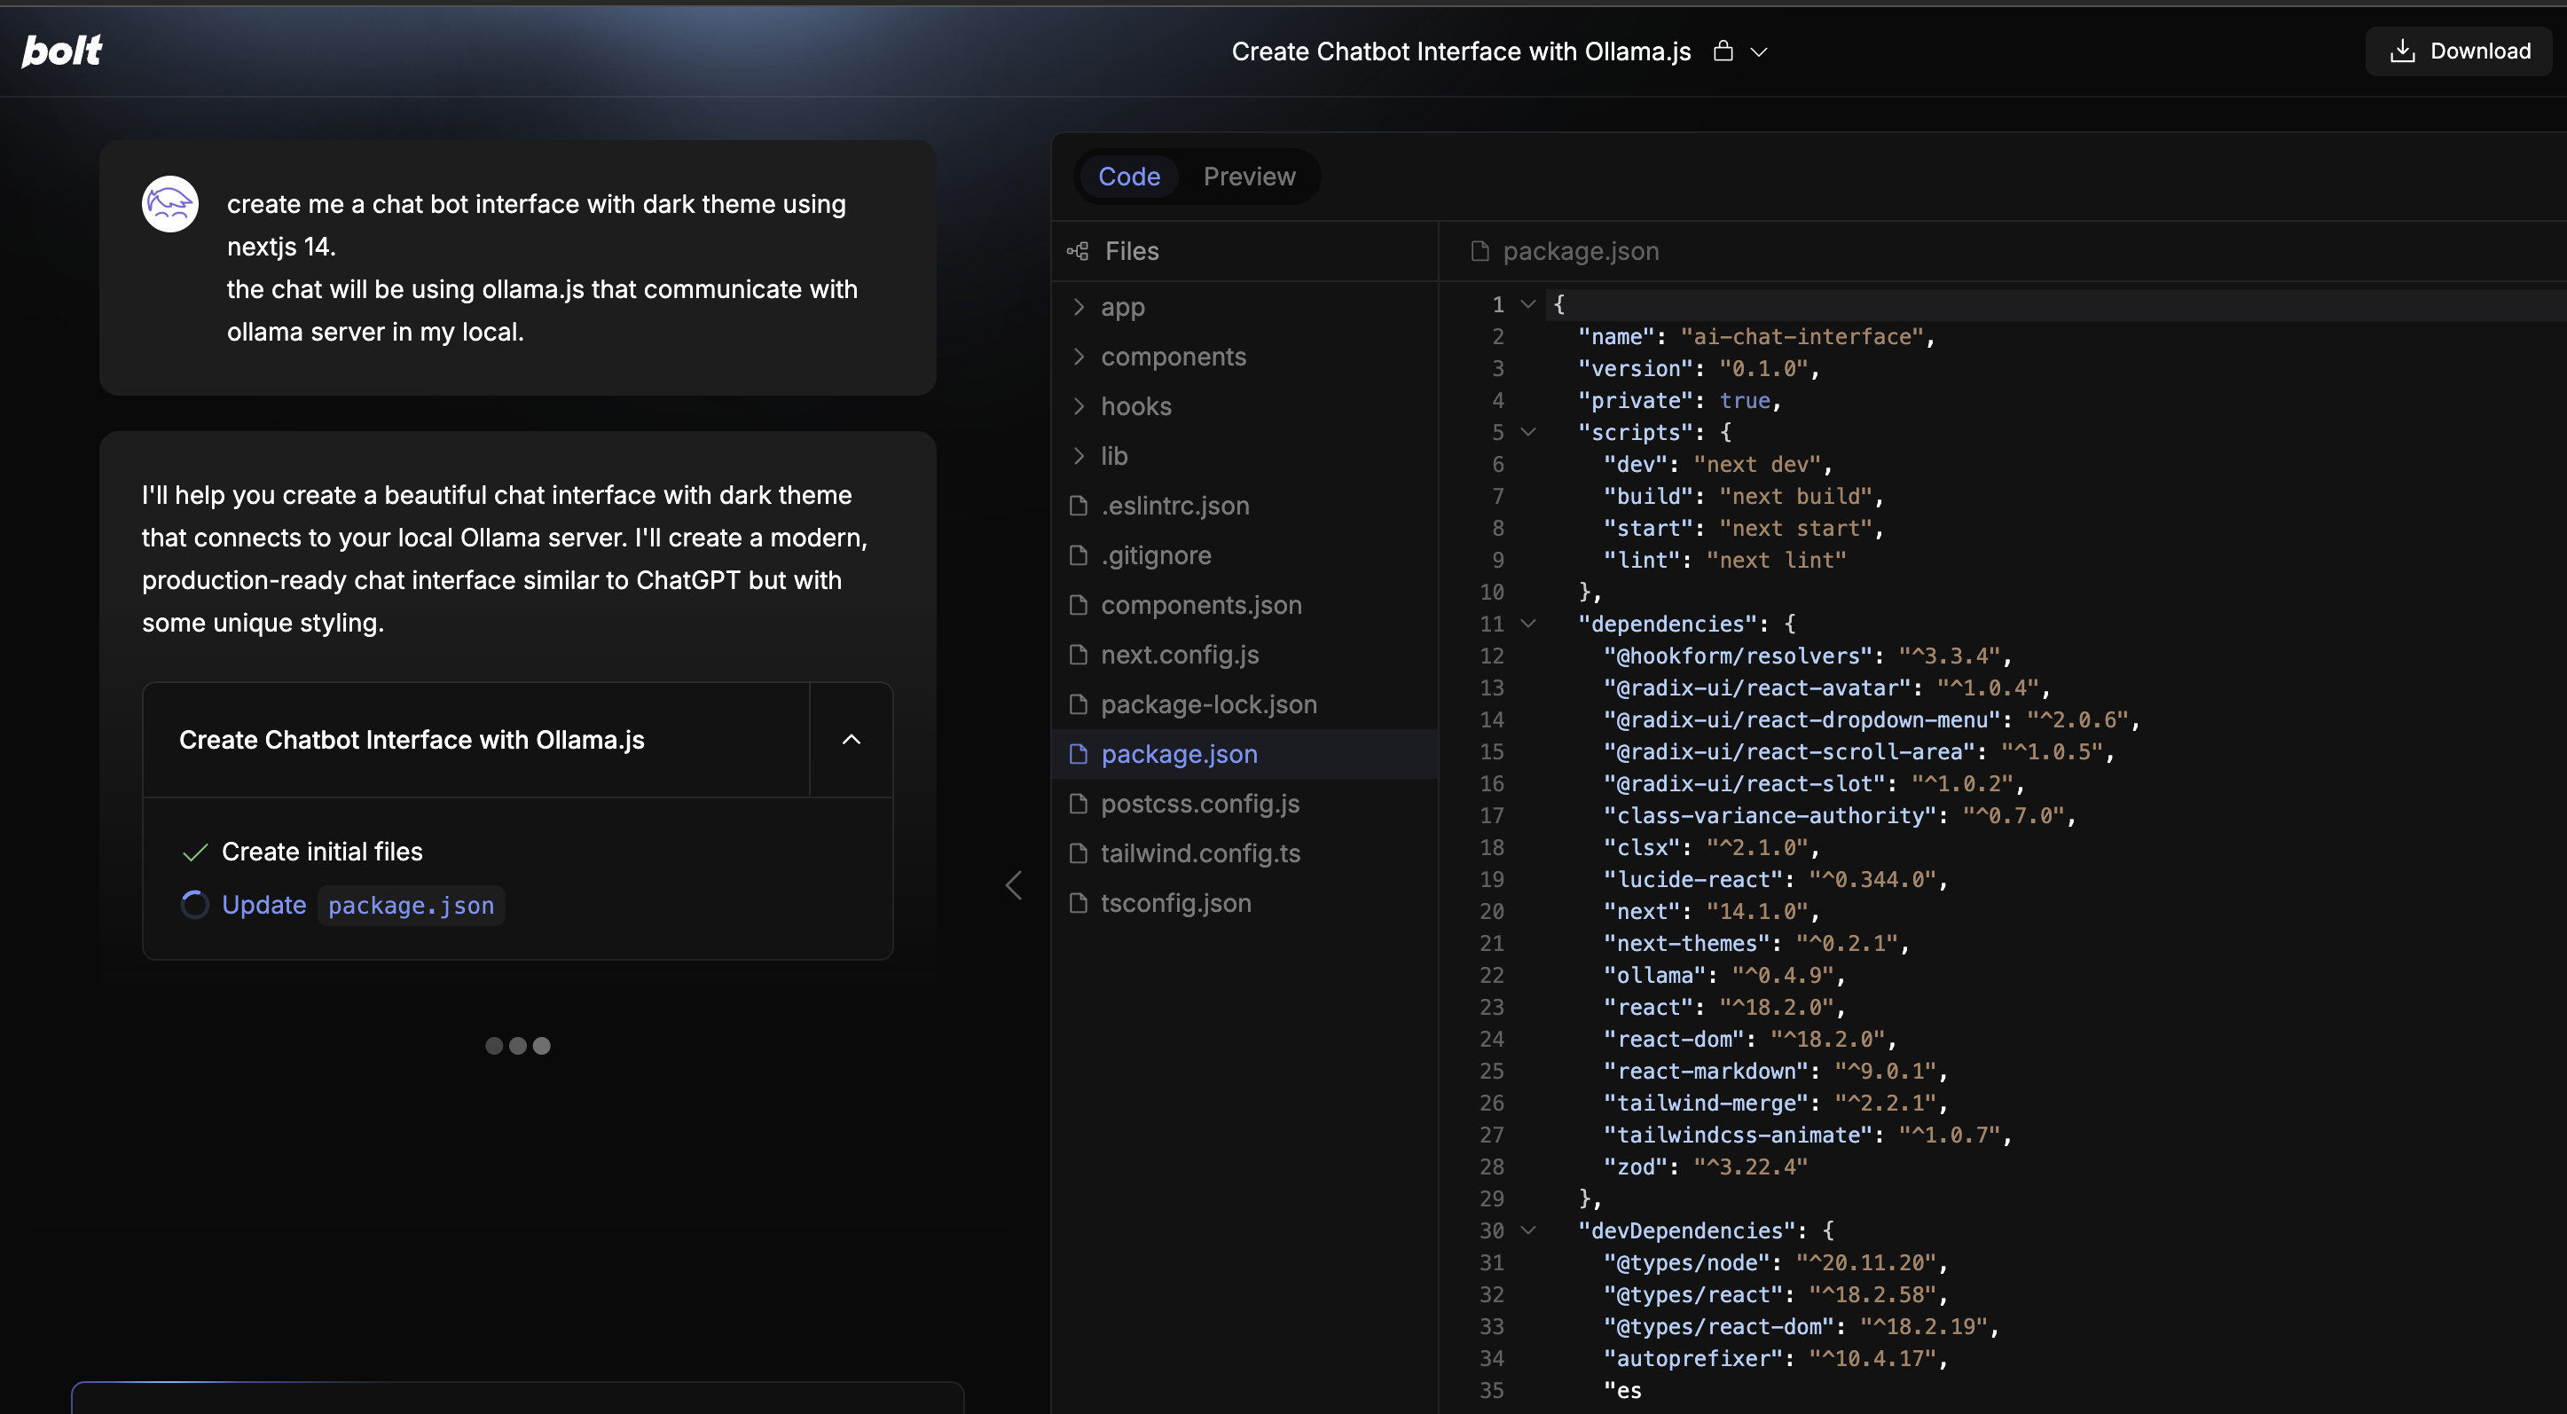This screenshot has width=2567, height=1414.
Task: Click file icon next to .gitignore
Action: 1077,555
